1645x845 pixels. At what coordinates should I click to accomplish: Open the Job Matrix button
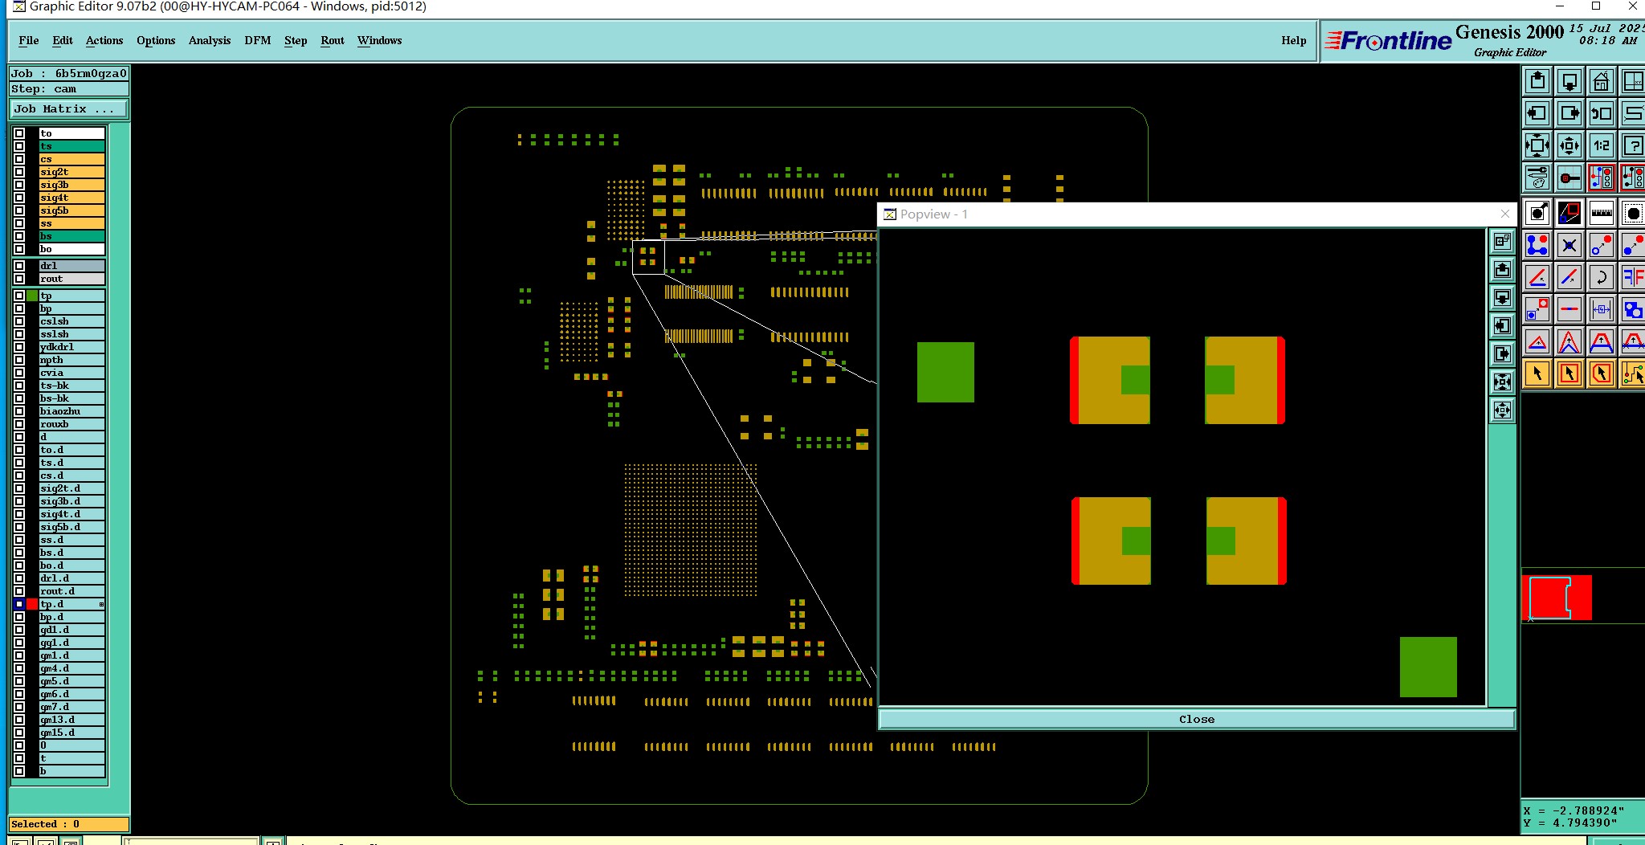click(68, 109)
